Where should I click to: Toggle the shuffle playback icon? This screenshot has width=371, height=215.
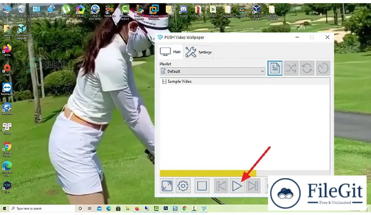pyautogui.click(x=291, y=68)
